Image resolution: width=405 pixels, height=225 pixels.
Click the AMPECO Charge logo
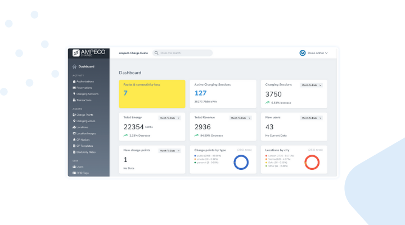click(89, 53)
